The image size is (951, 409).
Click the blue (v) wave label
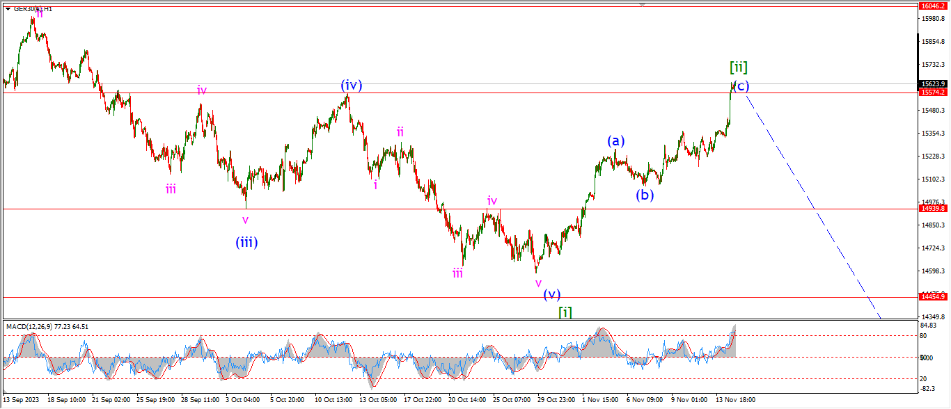(552, 294)
